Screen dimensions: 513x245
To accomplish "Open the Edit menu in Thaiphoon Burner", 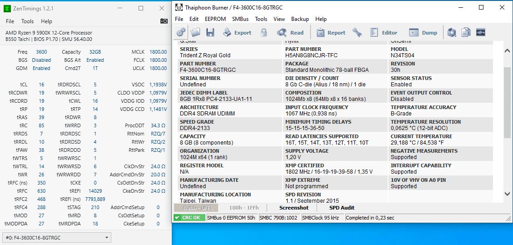I will tap(194, 19).
